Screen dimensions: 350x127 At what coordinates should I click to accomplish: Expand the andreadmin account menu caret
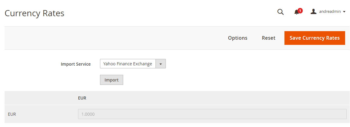pyautogui.click(x=344, y=12)
